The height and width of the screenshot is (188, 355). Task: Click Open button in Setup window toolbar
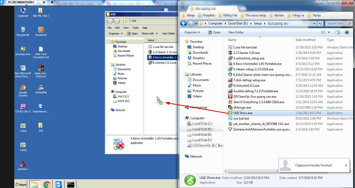pos(214,32)
